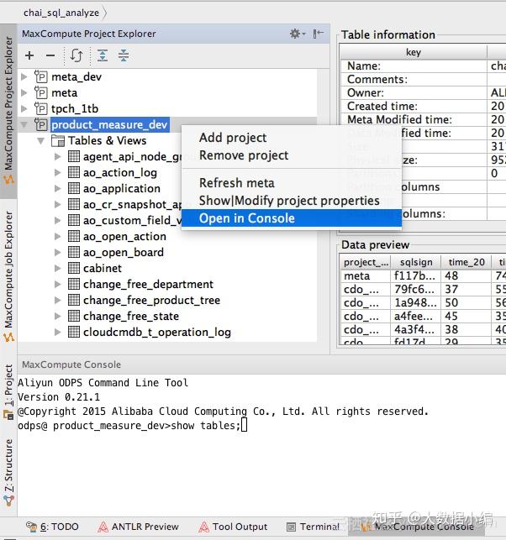Open the Terminal tool tab
The image size is (506, 540).
tap(313, 527)
